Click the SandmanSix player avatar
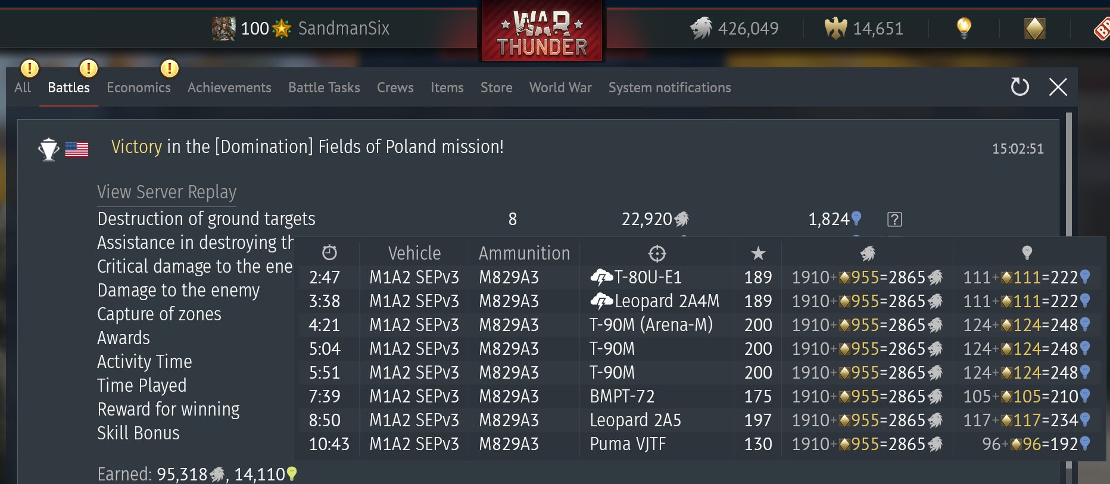This screenshot has width=1110, height=484. [x=224, y=28]
